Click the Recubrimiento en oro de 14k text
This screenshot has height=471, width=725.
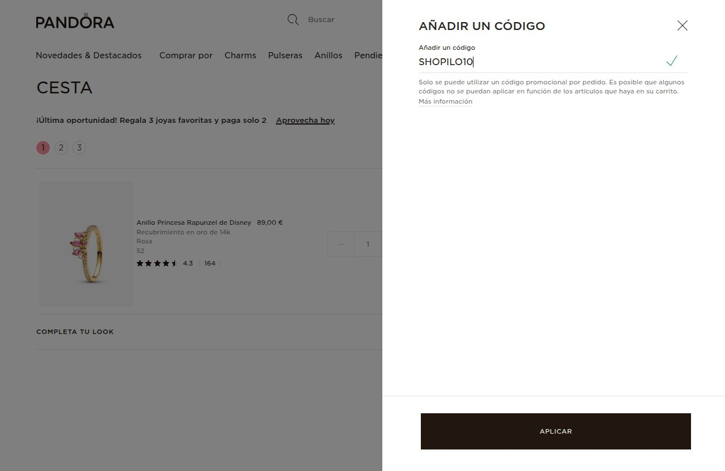coord(184,232)
